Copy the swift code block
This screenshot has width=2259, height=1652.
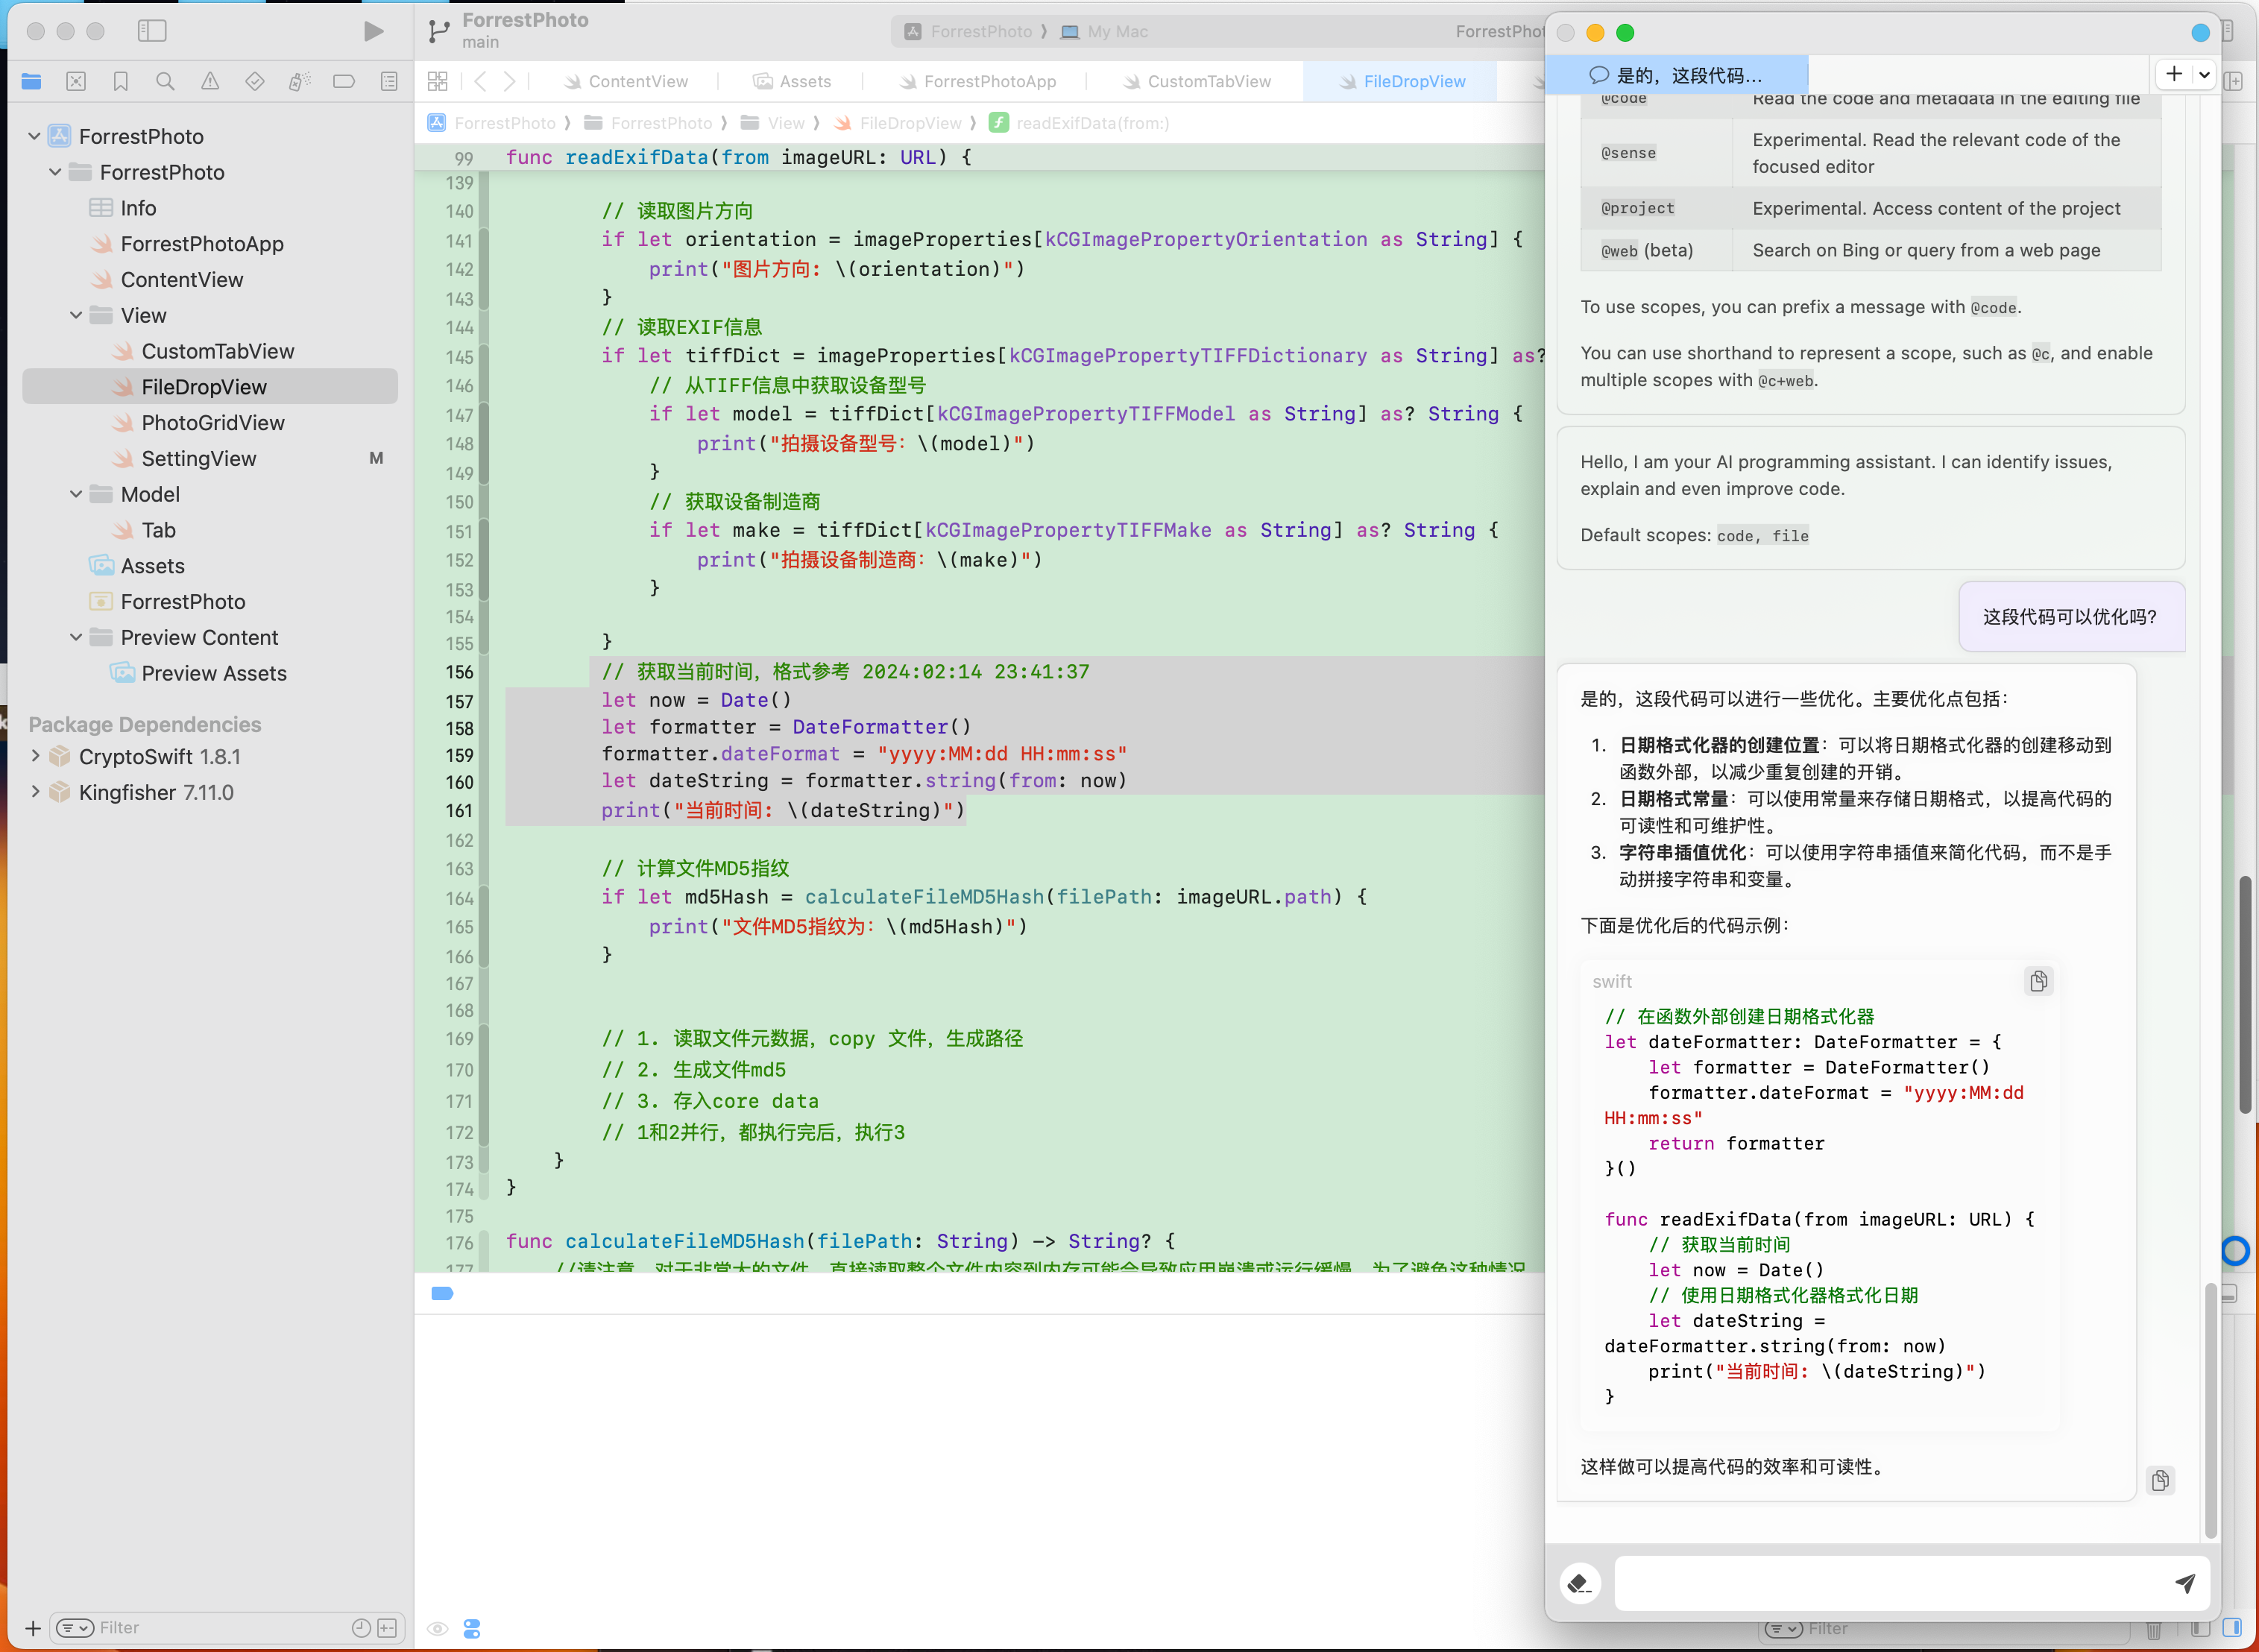pyautogui.click(x=2038, y=981)
